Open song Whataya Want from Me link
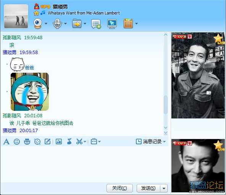 [x=84, y=13]
